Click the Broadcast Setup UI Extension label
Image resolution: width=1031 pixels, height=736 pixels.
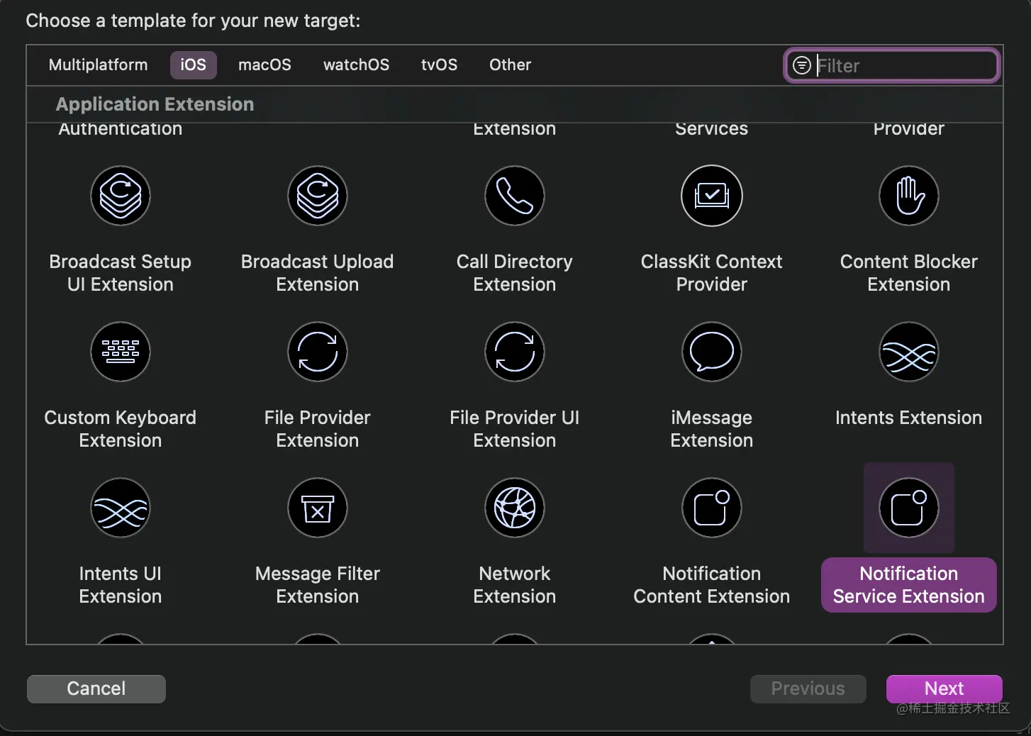click(x=121, y=273)
